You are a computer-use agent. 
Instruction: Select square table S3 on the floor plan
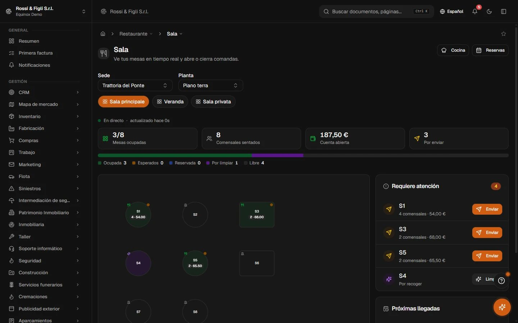pyautogui.click(x=257, y=215)
